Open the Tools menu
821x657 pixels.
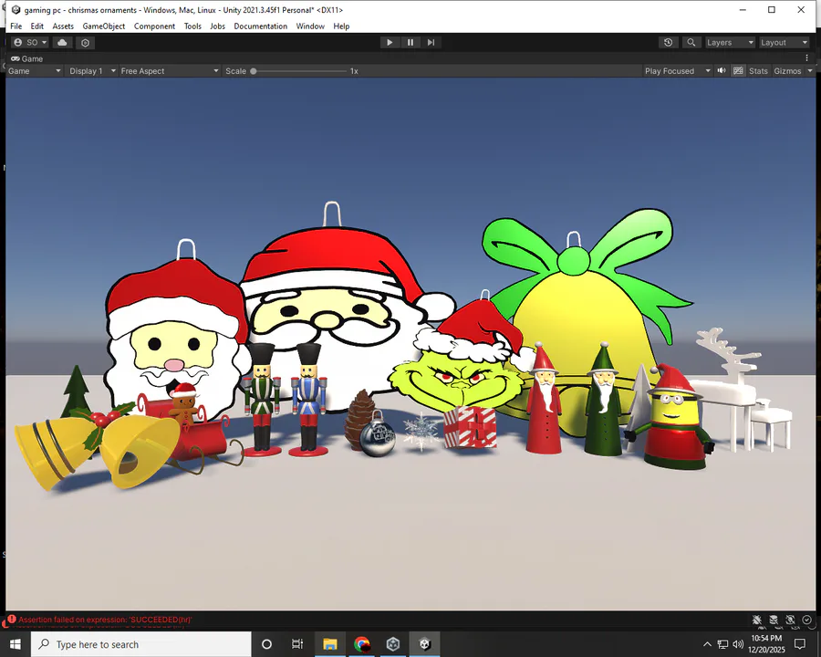click(x=192, y=26)
